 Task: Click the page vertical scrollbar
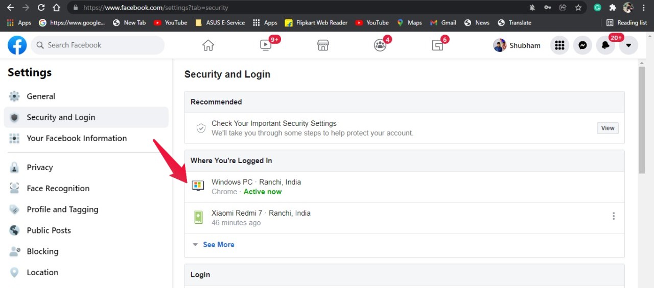tap(642, 120)
